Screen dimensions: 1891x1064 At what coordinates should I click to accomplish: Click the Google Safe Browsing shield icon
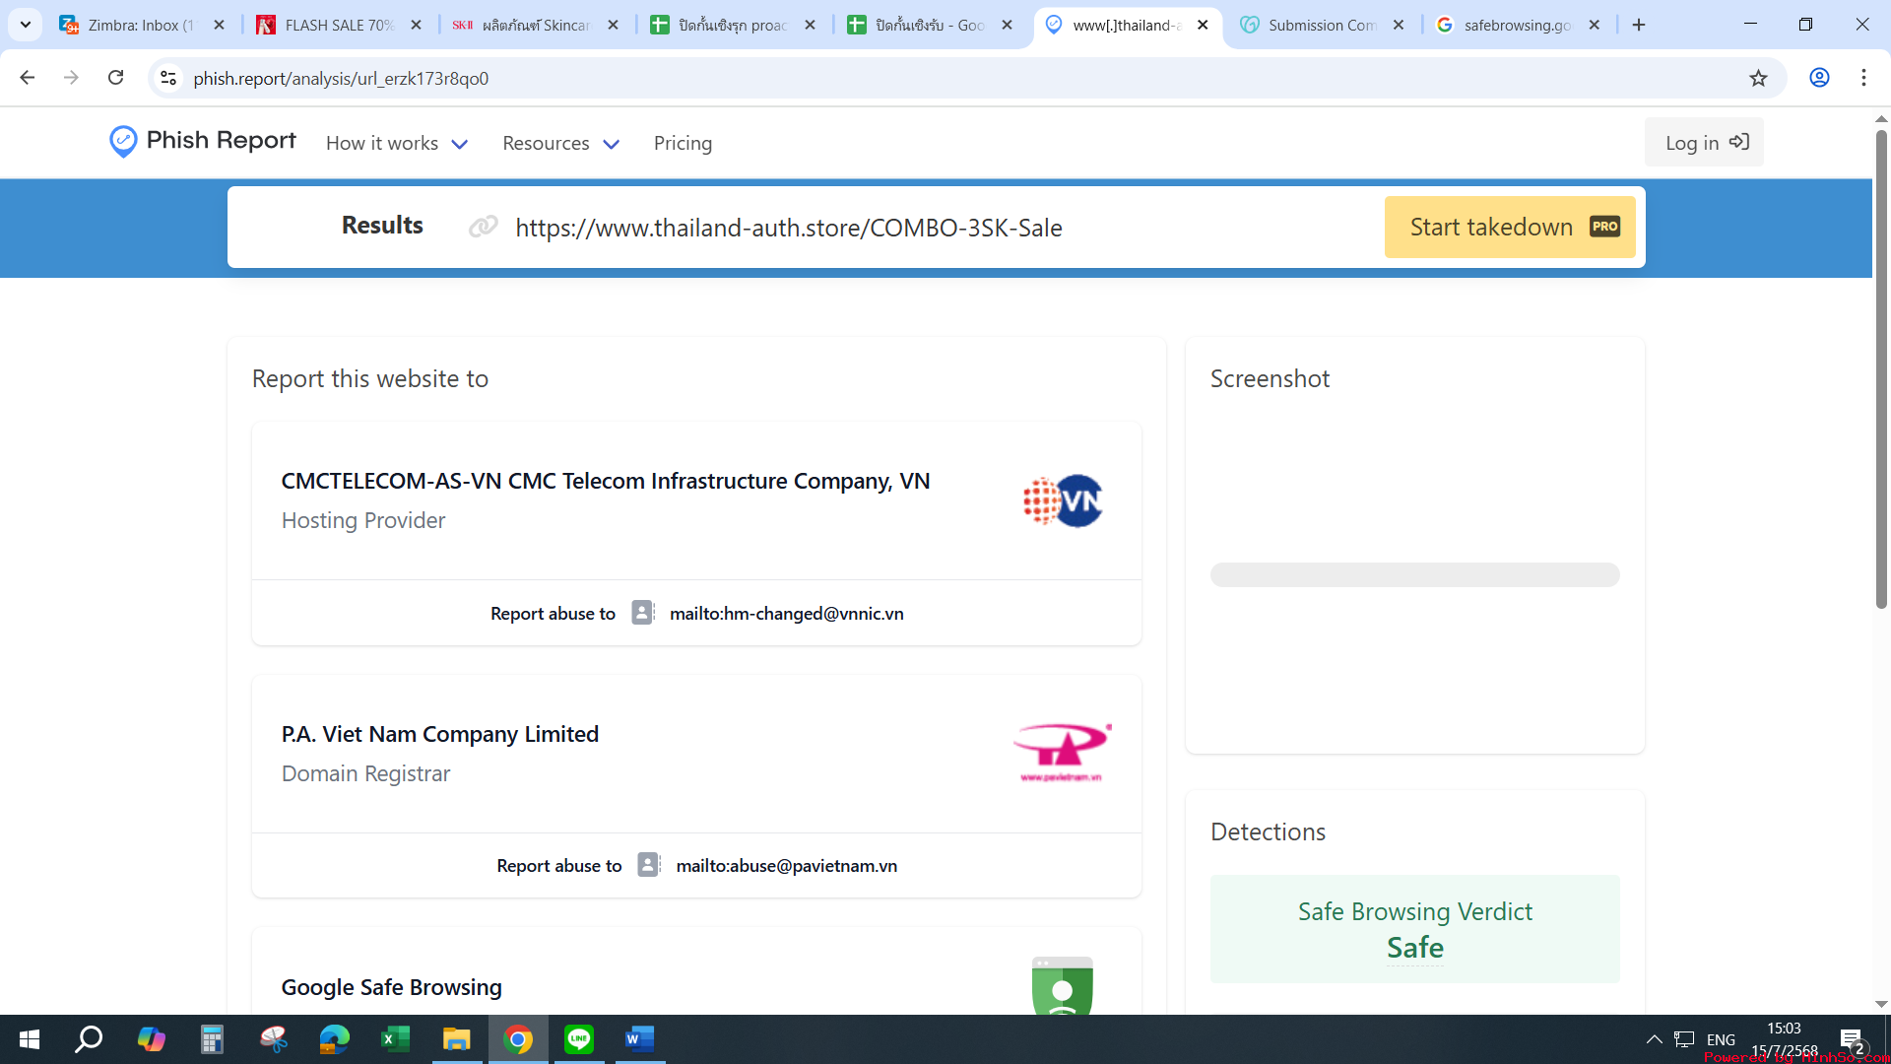coord(1062,985)
